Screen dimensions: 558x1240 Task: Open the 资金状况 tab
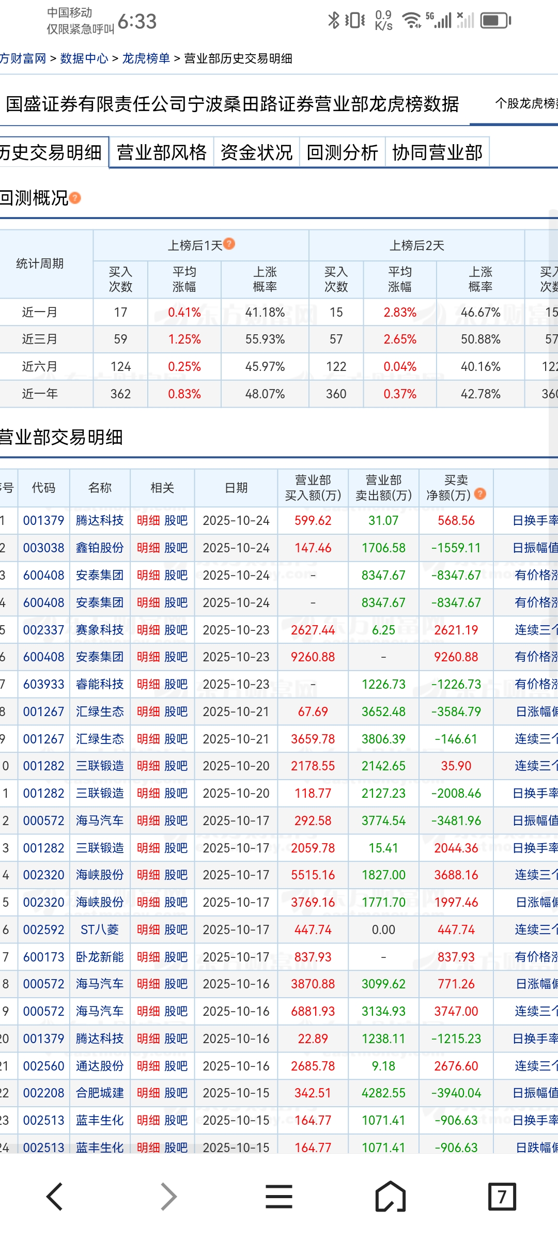(x=256, y=152)
